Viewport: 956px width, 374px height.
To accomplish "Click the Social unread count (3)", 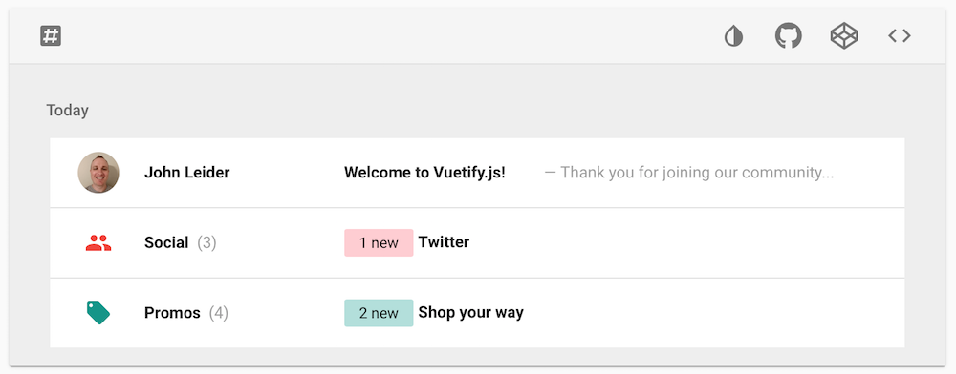I will click(x=206, y=242).
